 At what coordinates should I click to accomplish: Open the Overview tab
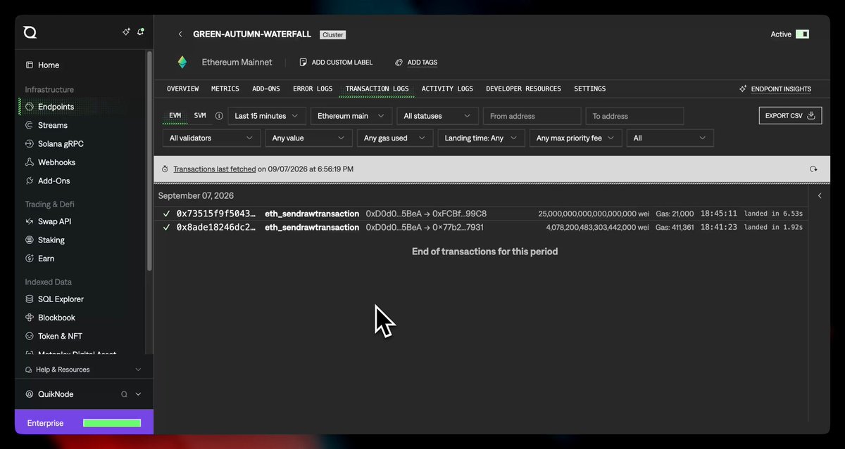point(182,89)
